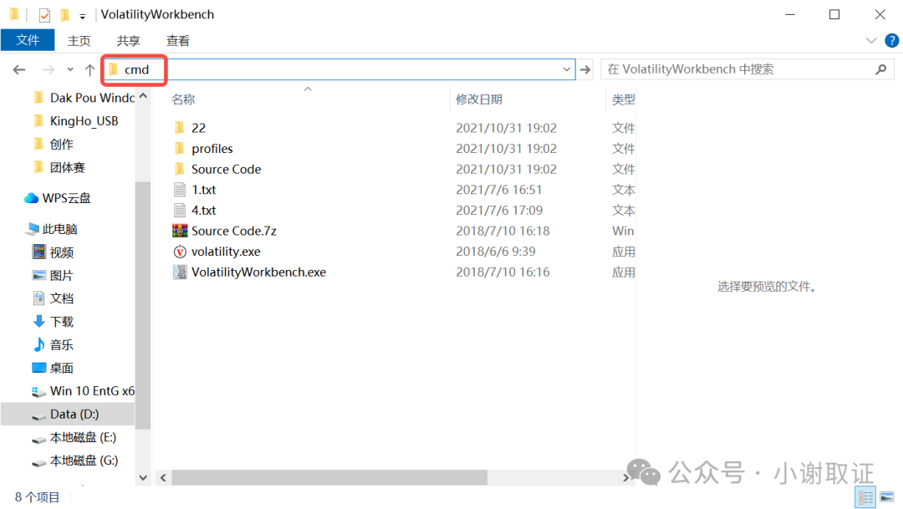Click the date 2021/7/6 16:51

(x=498, y=190)
